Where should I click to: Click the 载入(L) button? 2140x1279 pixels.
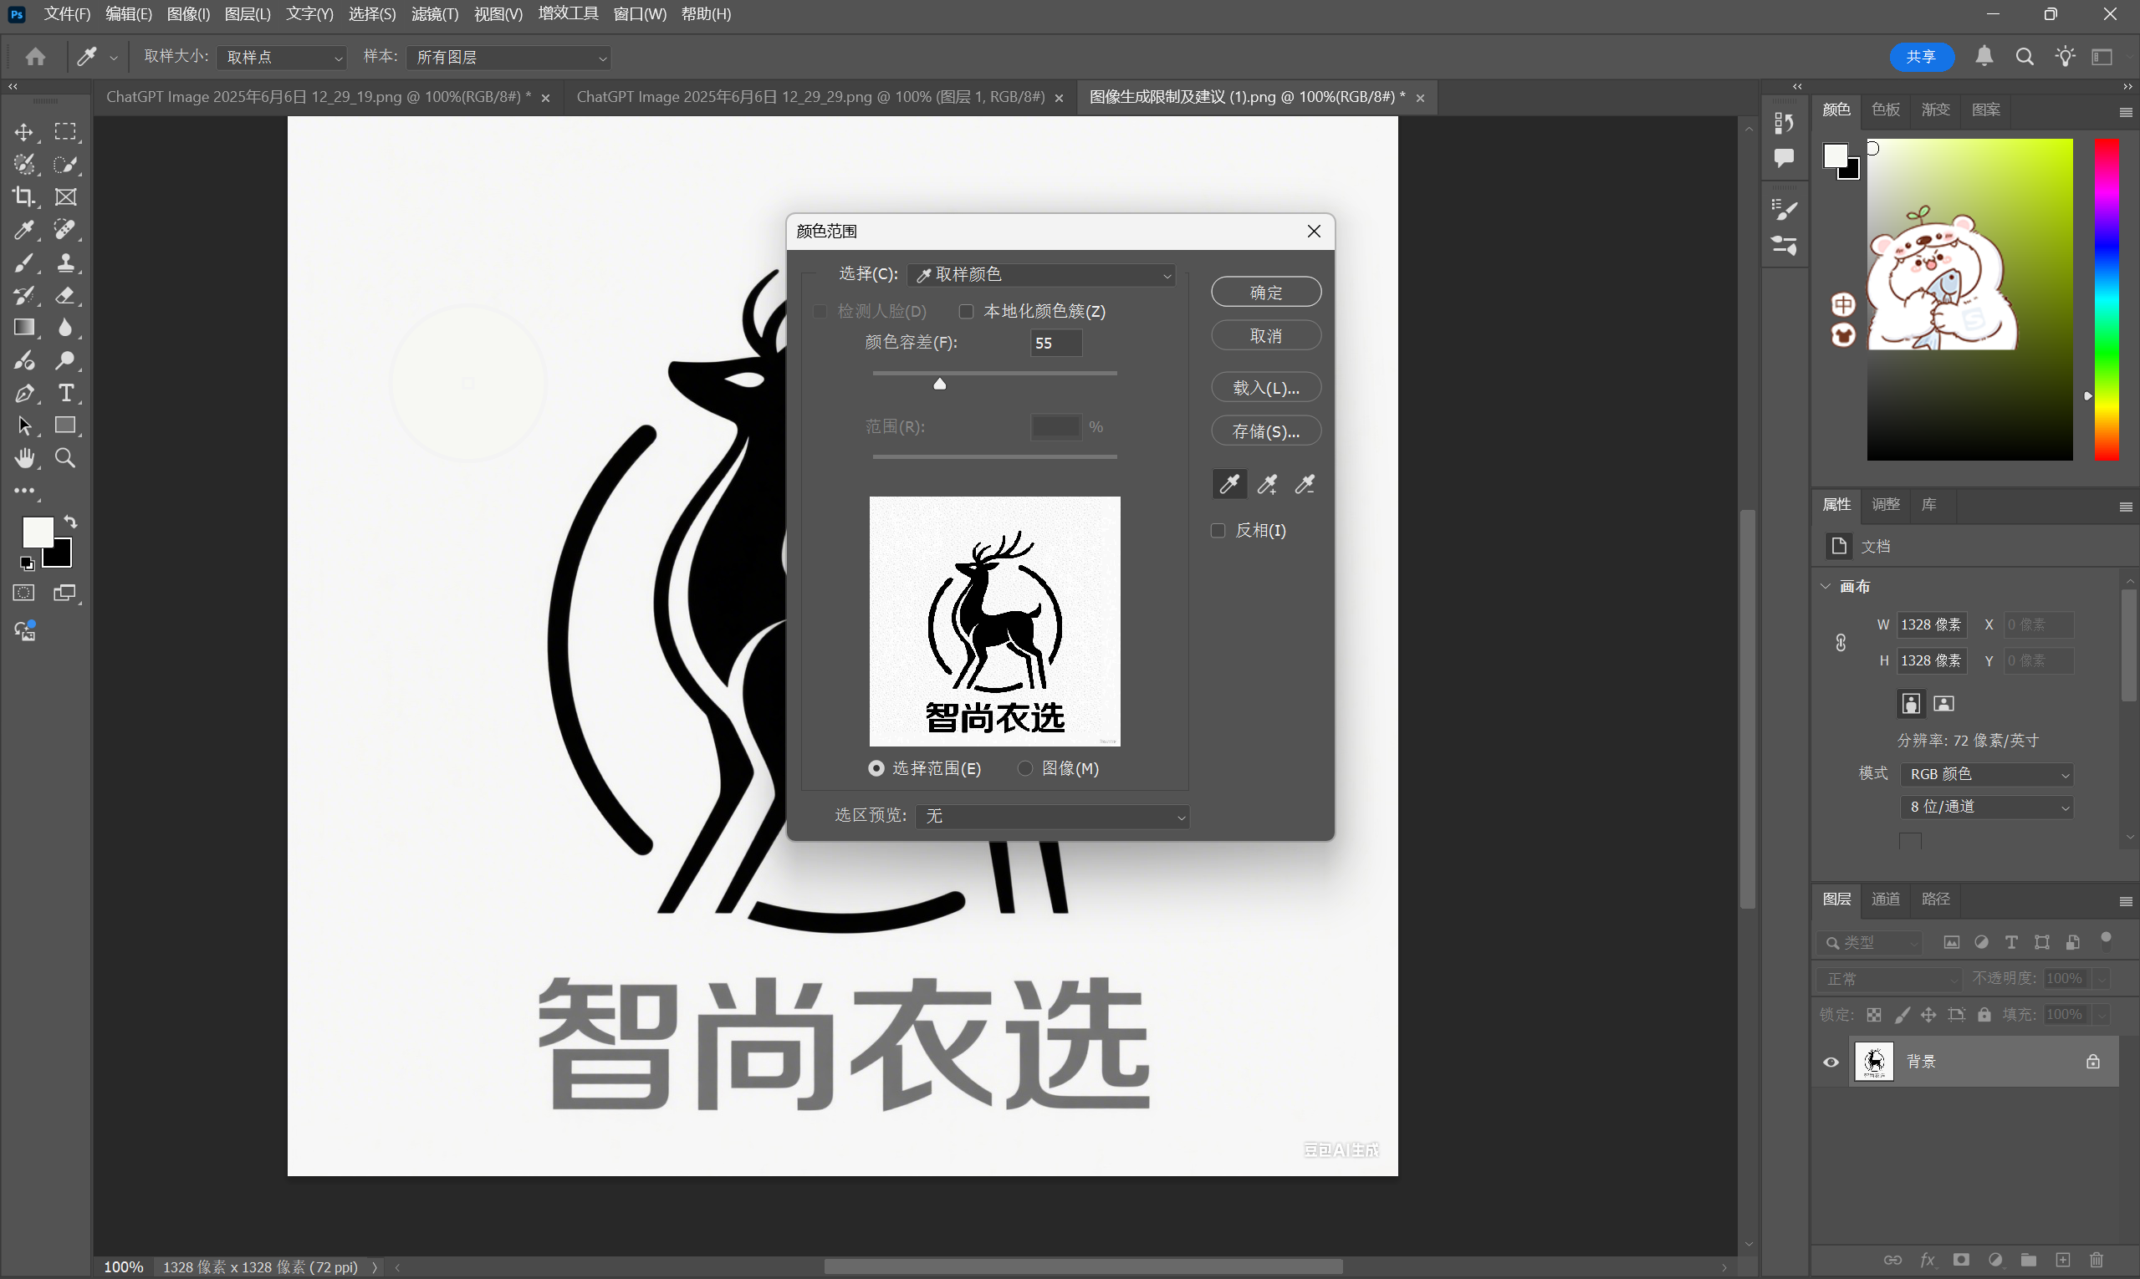click(x=1265, y=387)
